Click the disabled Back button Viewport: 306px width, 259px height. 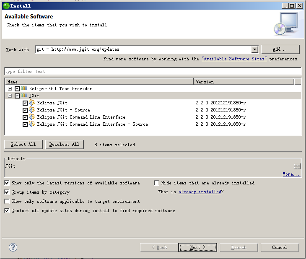[159, 248]
